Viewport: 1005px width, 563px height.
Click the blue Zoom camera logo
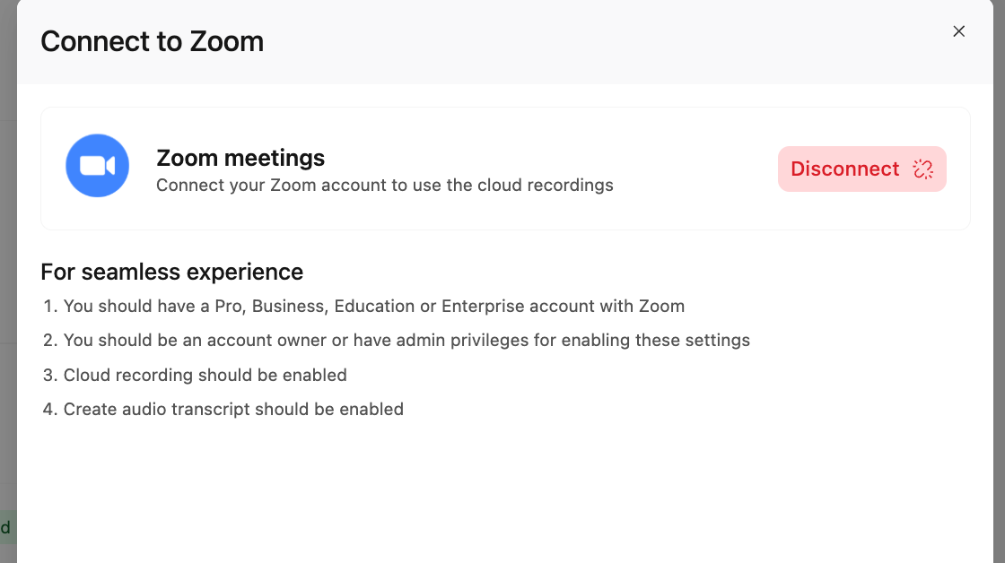tap(98, 165)
